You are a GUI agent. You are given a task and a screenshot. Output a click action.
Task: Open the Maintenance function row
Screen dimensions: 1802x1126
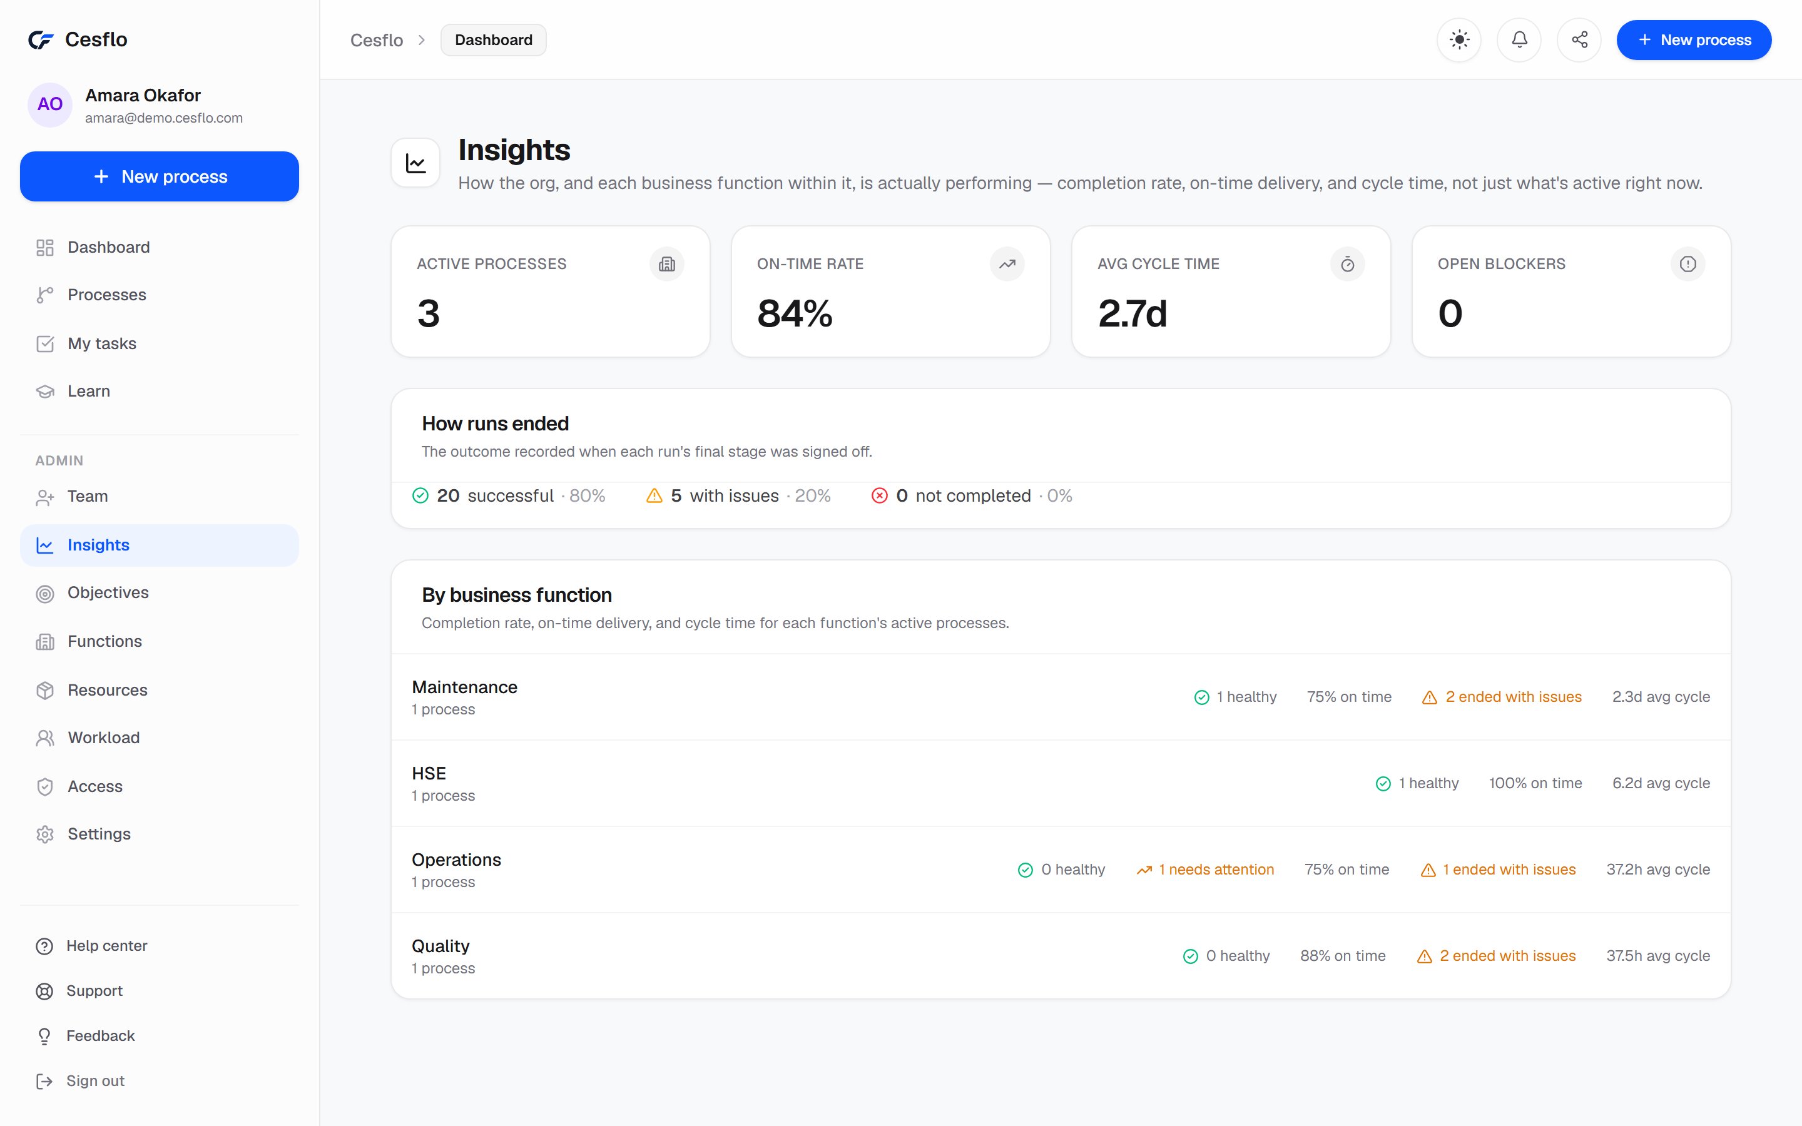[x=1061, y=697]
